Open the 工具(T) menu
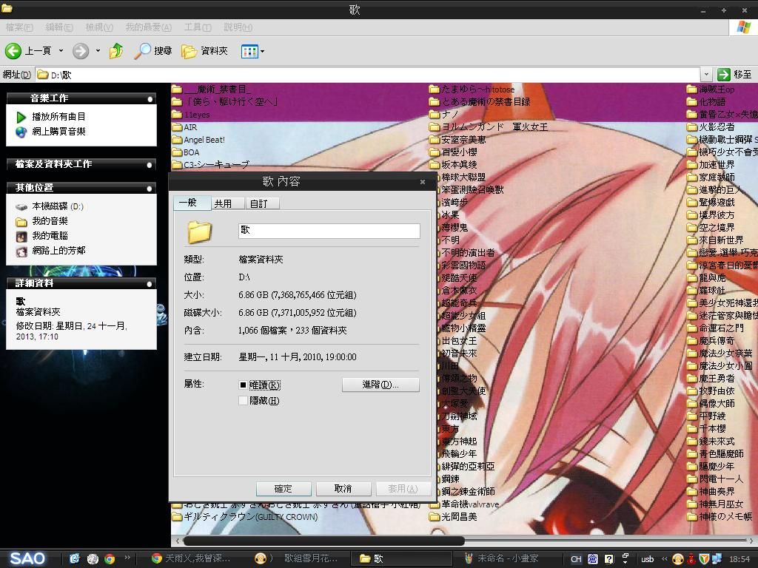The height and width of the screenshot is (568, 758). pyautogui.click(x=197, y=27)
